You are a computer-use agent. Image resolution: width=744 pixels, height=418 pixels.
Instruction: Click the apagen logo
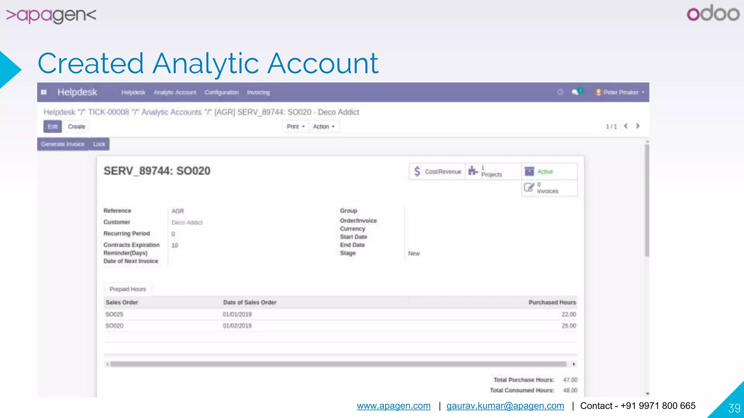(51, 15)
